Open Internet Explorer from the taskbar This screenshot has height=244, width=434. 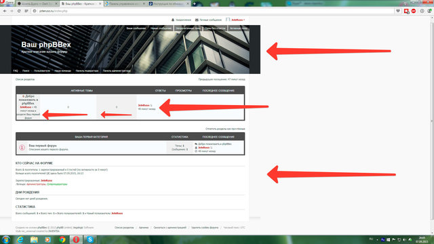pyautogui.click(x=20, y=239)
